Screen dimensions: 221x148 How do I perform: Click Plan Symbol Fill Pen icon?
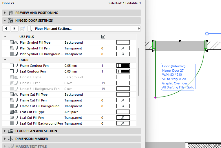(14, 48)
